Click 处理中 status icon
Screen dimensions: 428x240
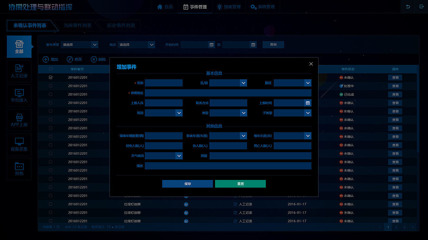pyautogui.click(x=341, y=86)
